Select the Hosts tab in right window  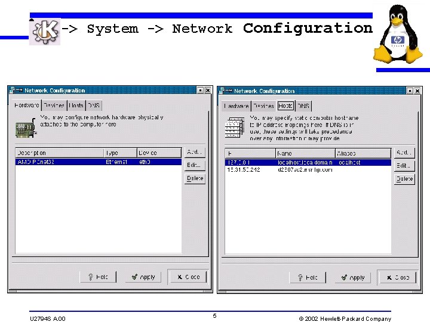[285, 106]
